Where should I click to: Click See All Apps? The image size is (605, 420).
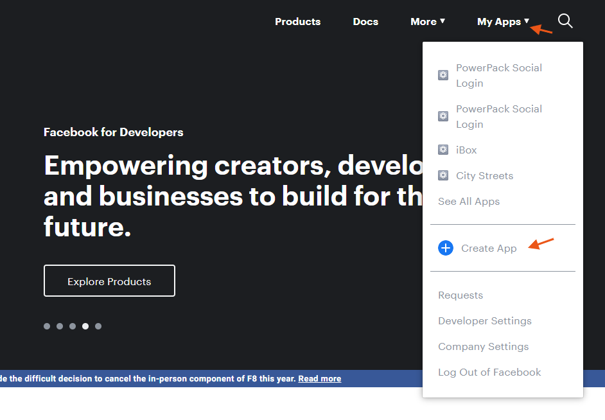(469, 201)
